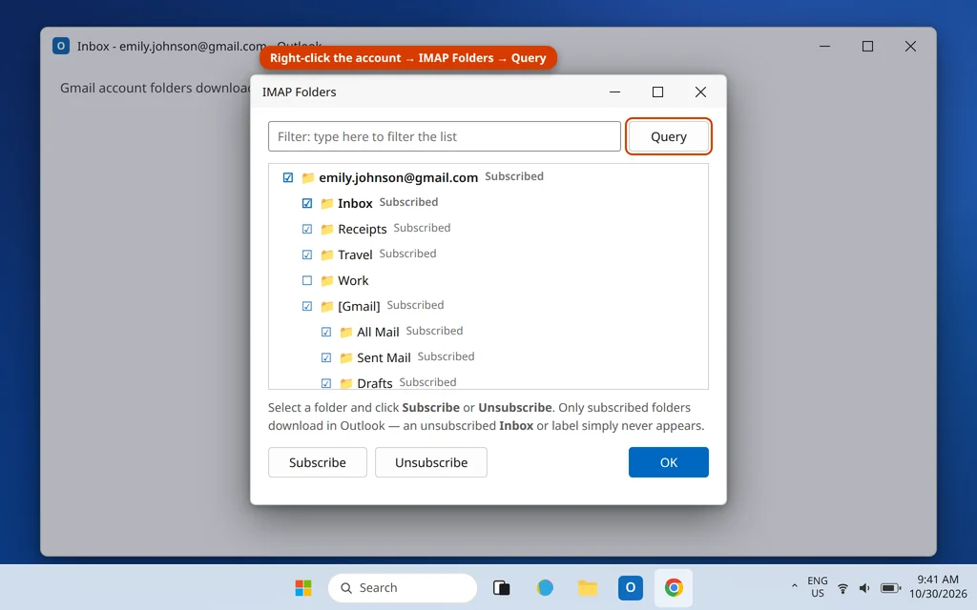Open the clock and date 10/30/2026
The height and width of the screenshot is (610, 977).
(938, 587)
